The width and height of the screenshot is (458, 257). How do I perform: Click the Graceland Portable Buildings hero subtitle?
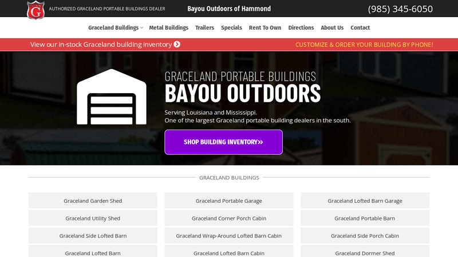pyautogui.click(x=240, y=77)
